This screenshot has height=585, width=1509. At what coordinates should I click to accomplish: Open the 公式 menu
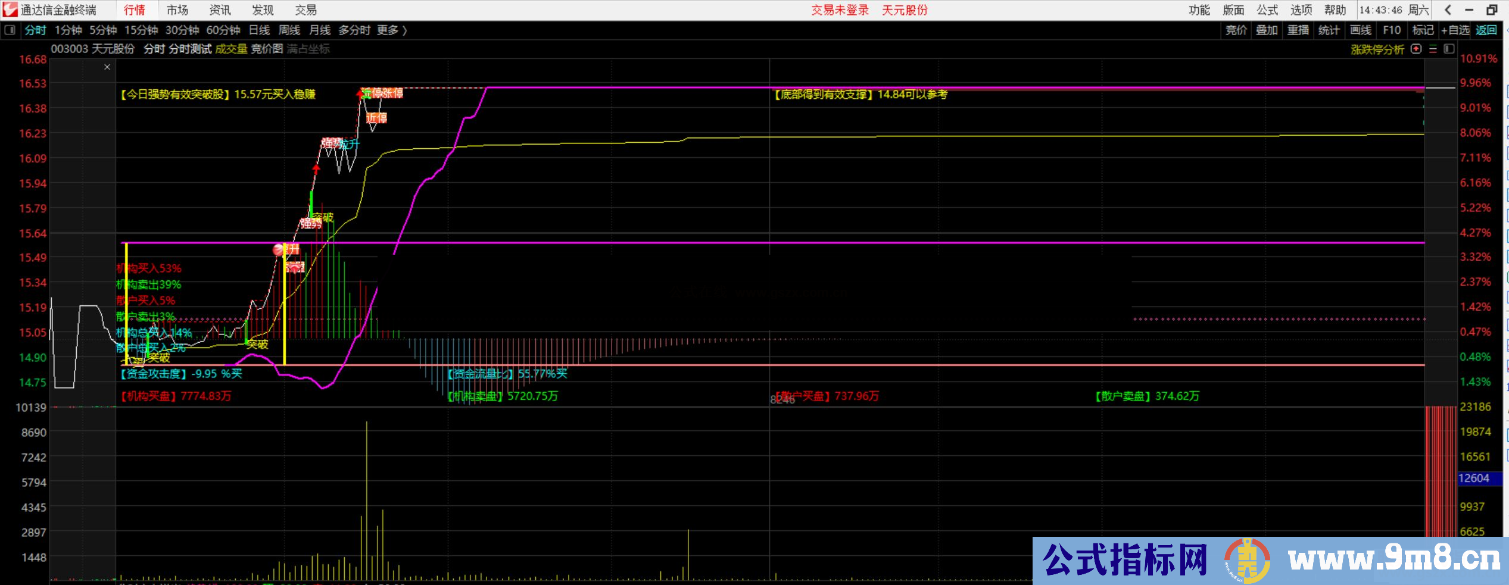(1267, 10)
